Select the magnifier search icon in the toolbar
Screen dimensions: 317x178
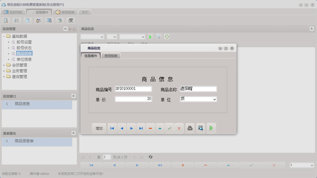pos(6,20)
